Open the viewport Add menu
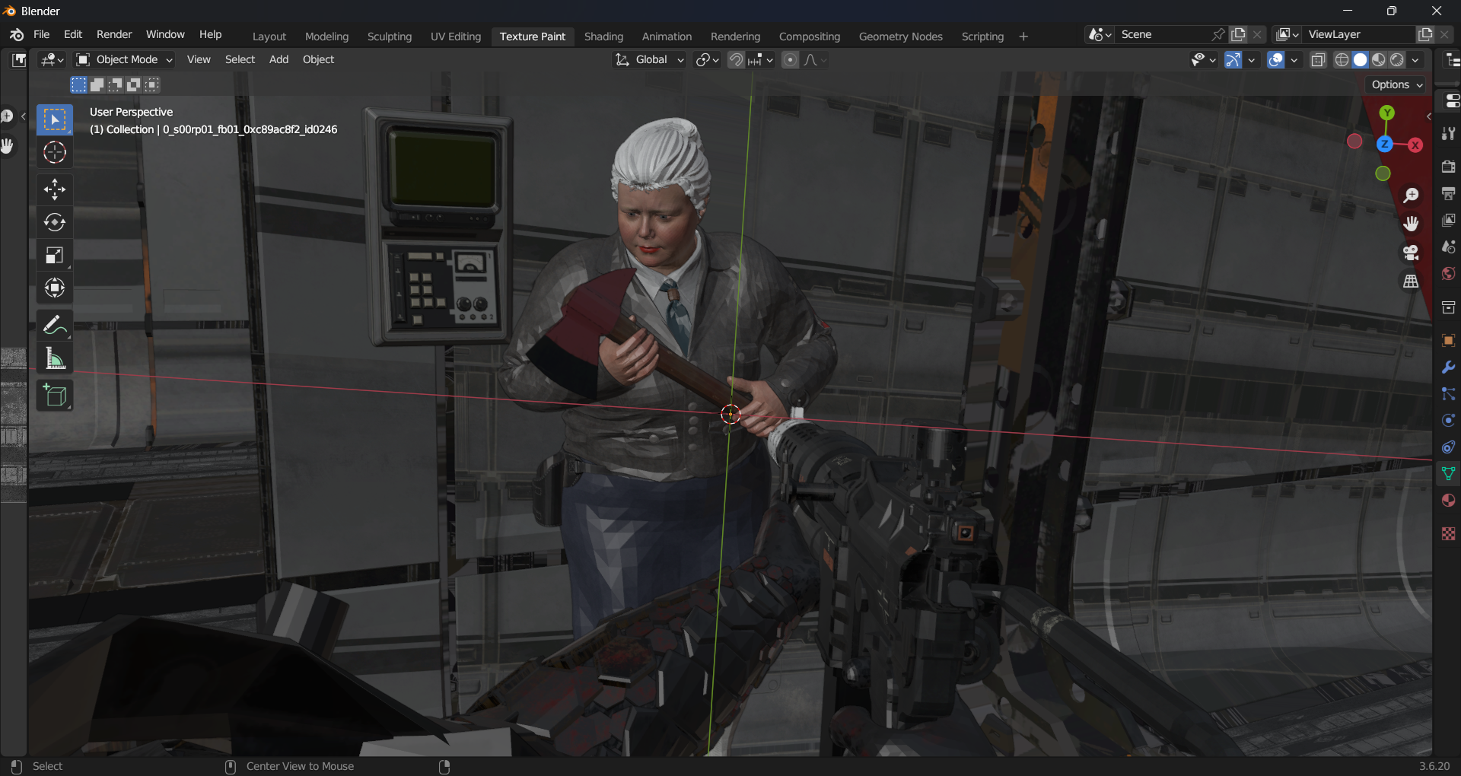 point(279,60)
